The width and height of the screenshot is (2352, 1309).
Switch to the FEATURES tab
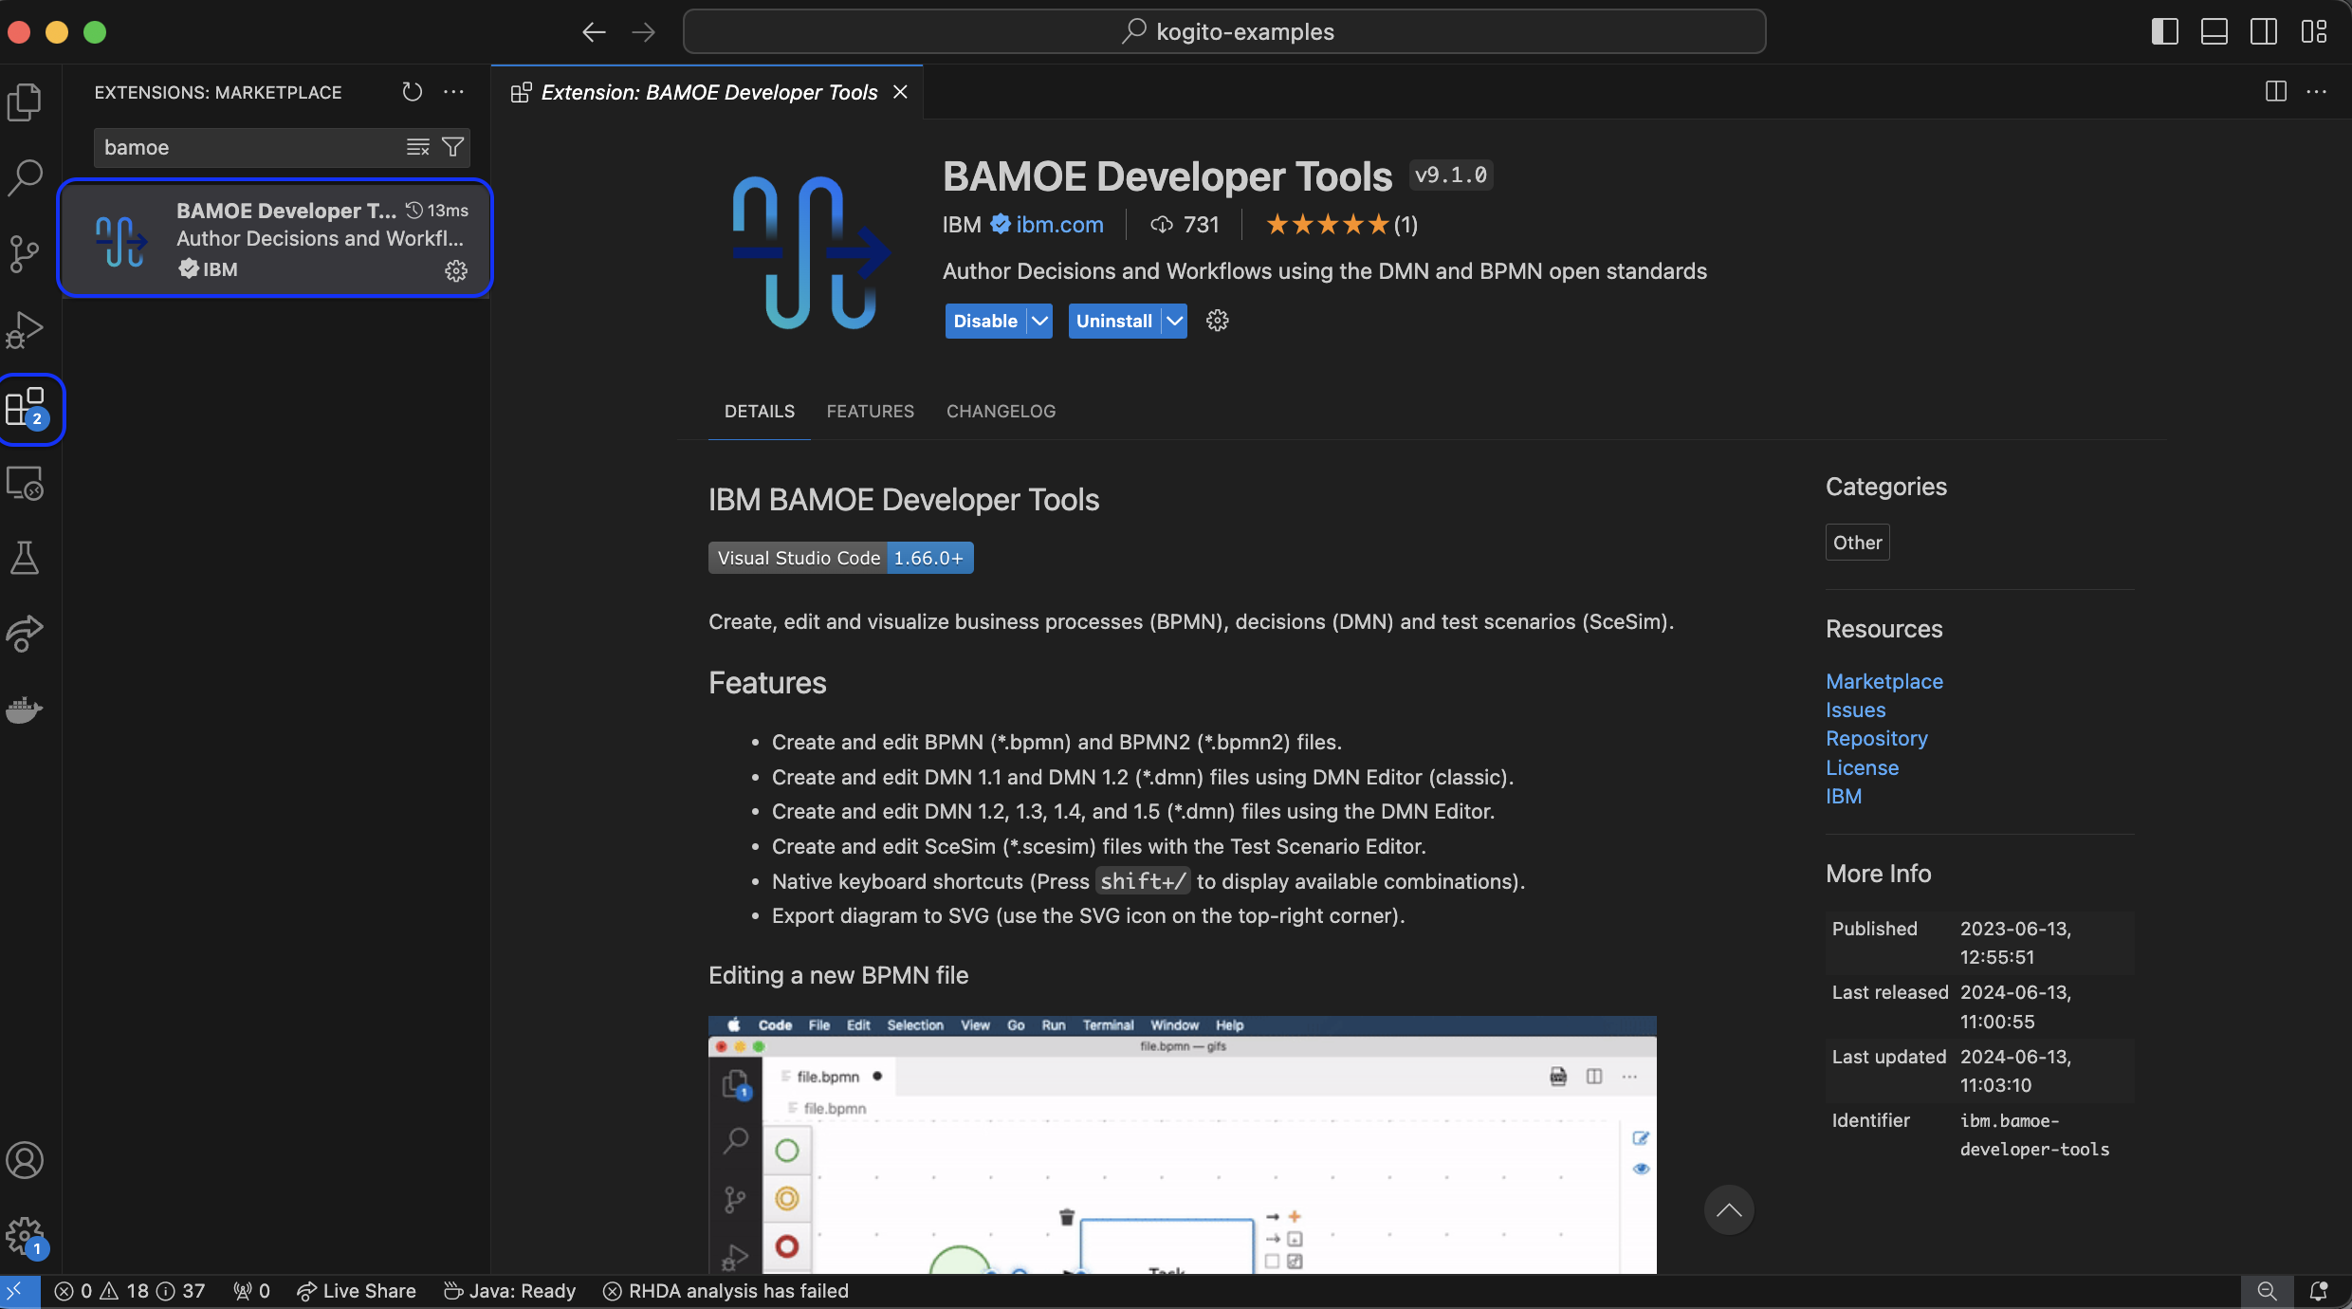(870, 411)
